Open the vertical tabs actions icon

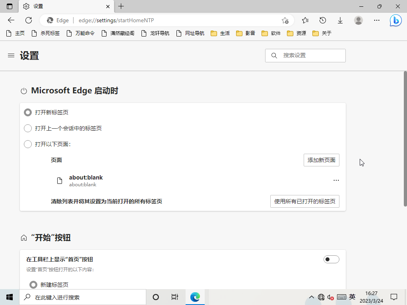tap(10, 6)
